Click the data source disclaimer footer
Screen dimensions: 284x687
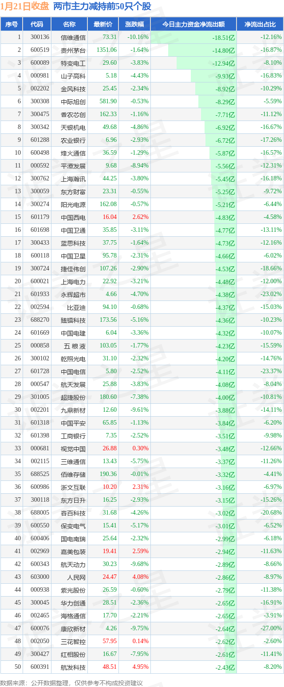(x=71, y=683)
